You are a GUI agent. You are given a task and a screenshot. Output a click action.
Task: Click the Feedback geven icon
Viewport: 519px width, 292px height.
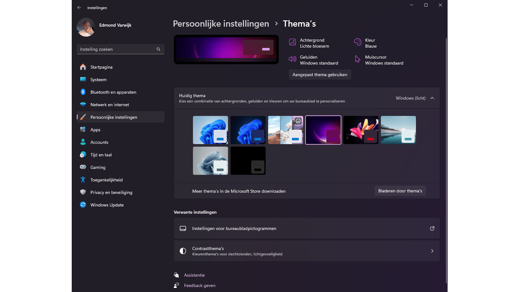pos(176,285)
